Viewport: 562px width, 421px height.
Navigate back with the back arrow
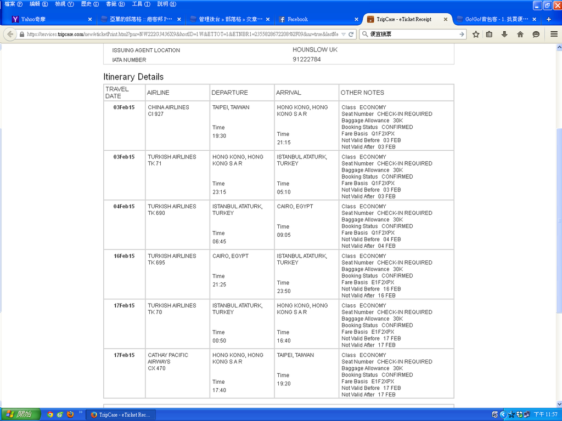(9, 33)
